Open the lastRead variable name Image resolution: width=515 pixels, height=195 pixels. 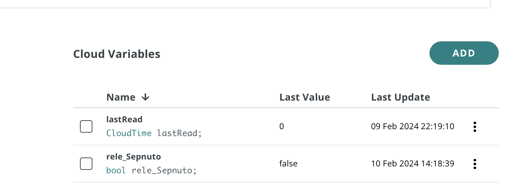[x=124, y=120]
